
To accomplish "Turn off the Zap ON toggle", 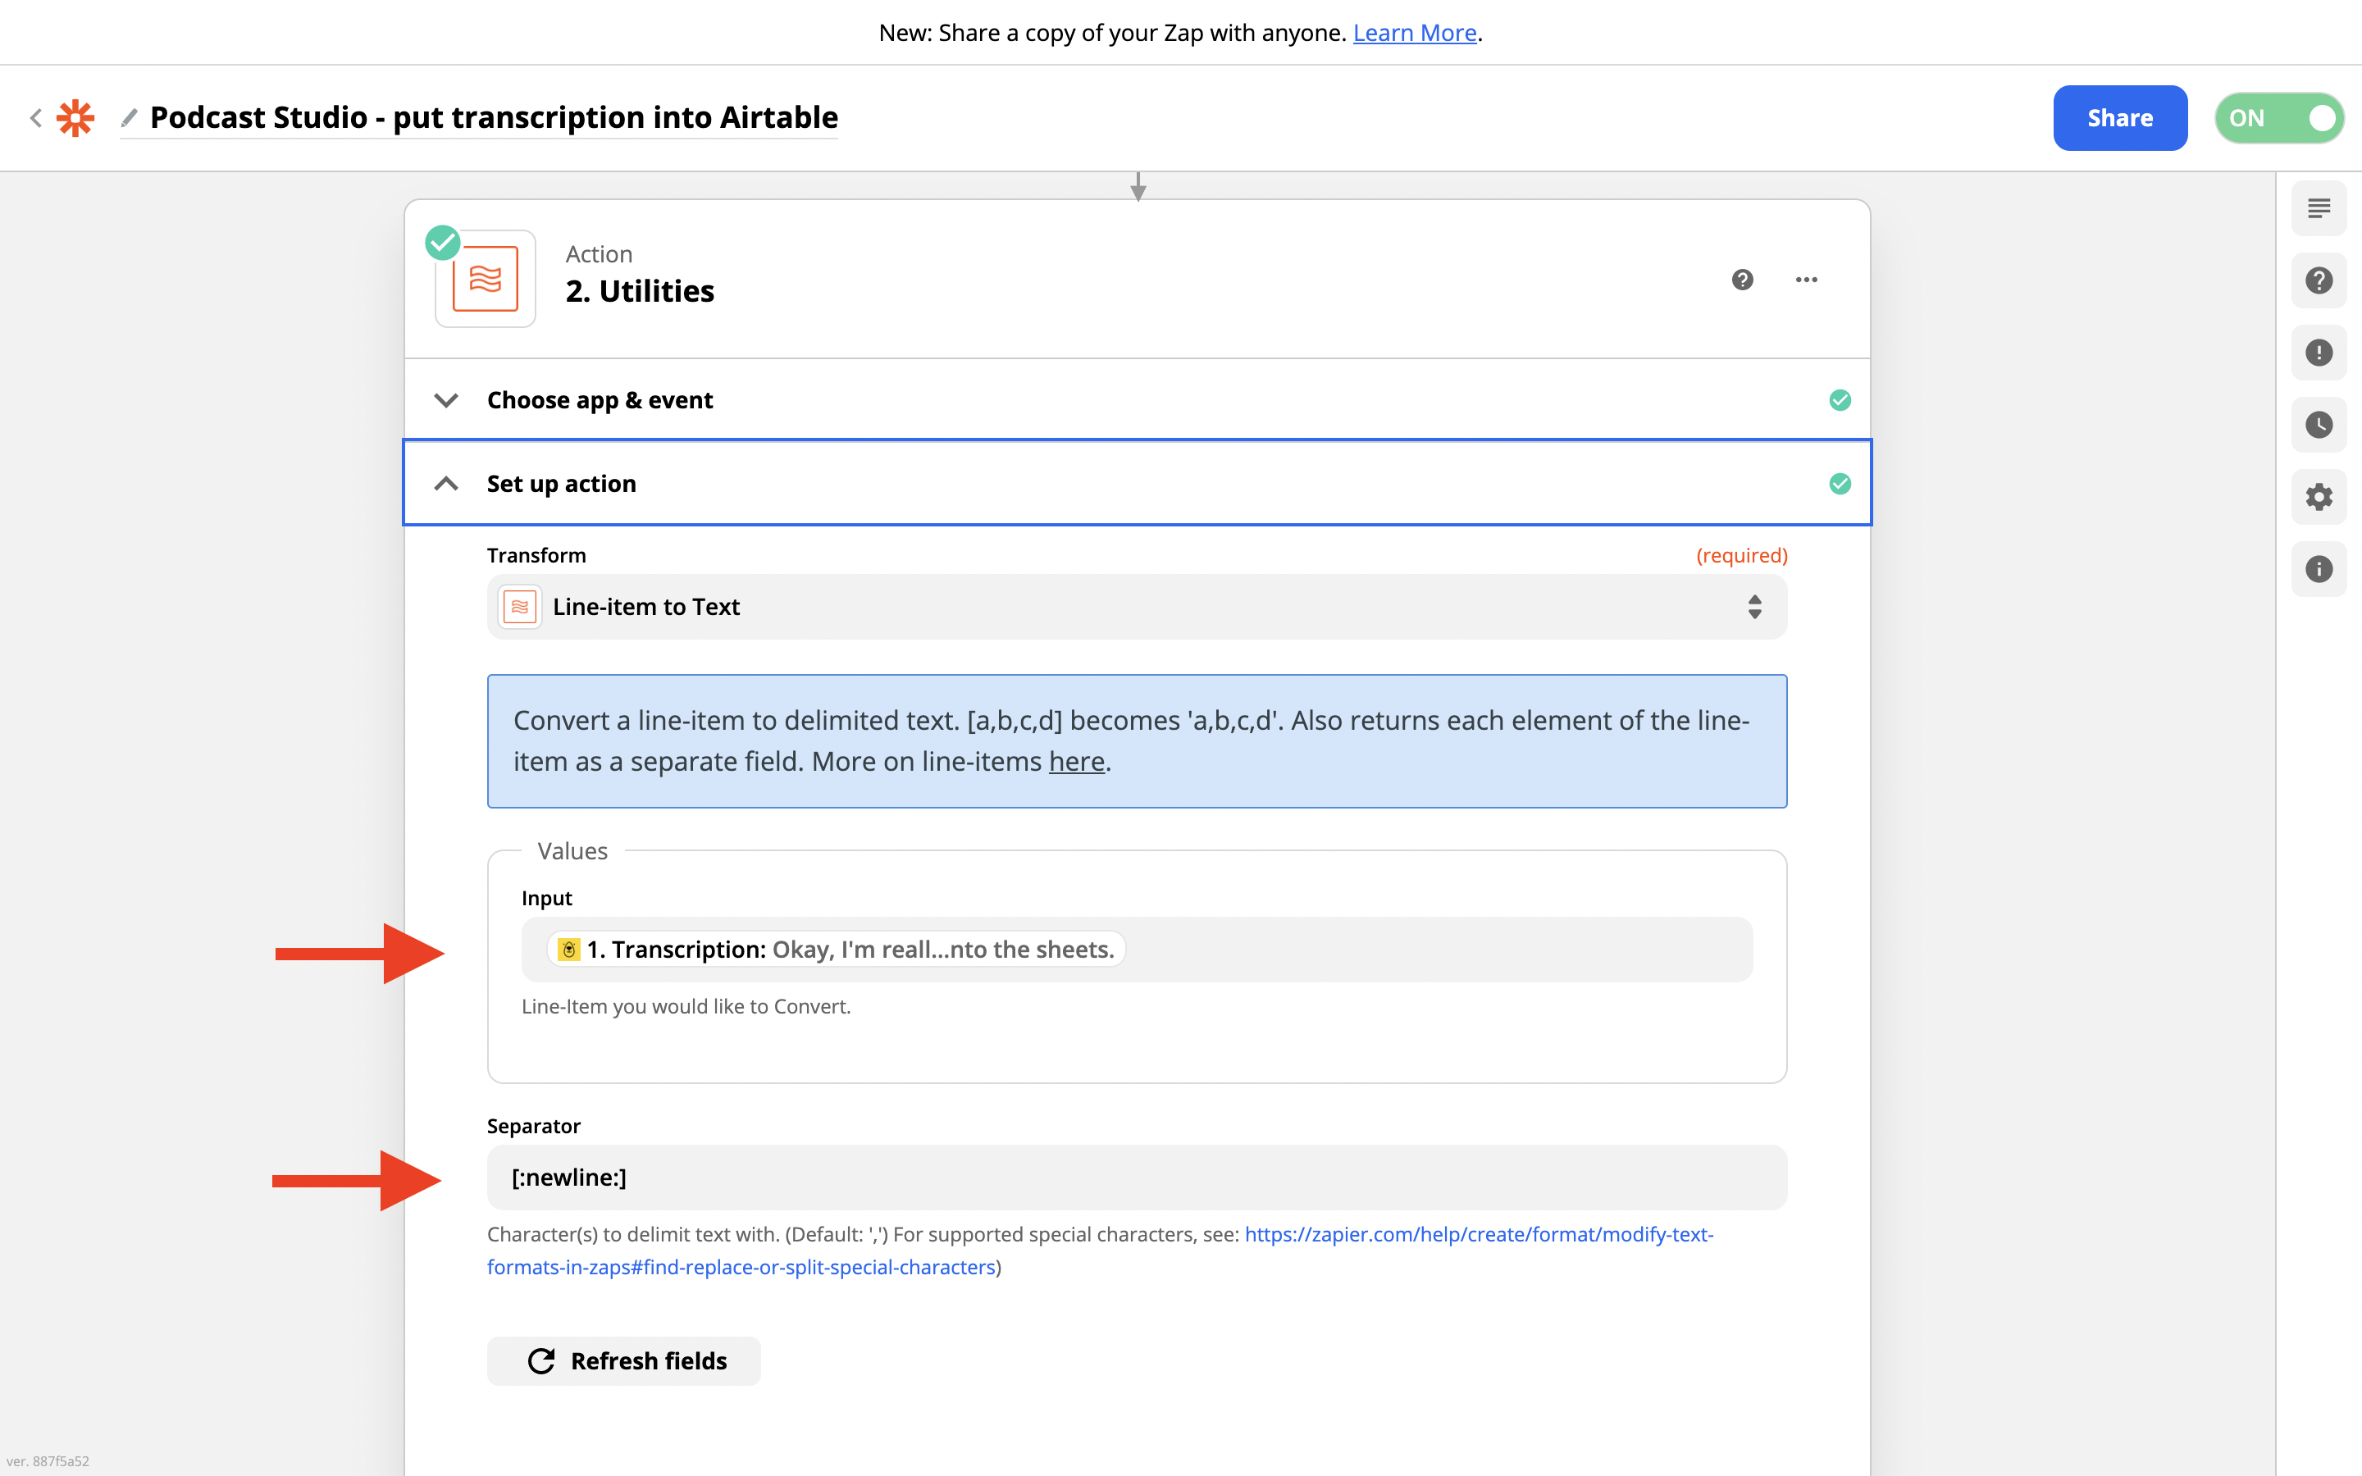I will point(2278,118).
